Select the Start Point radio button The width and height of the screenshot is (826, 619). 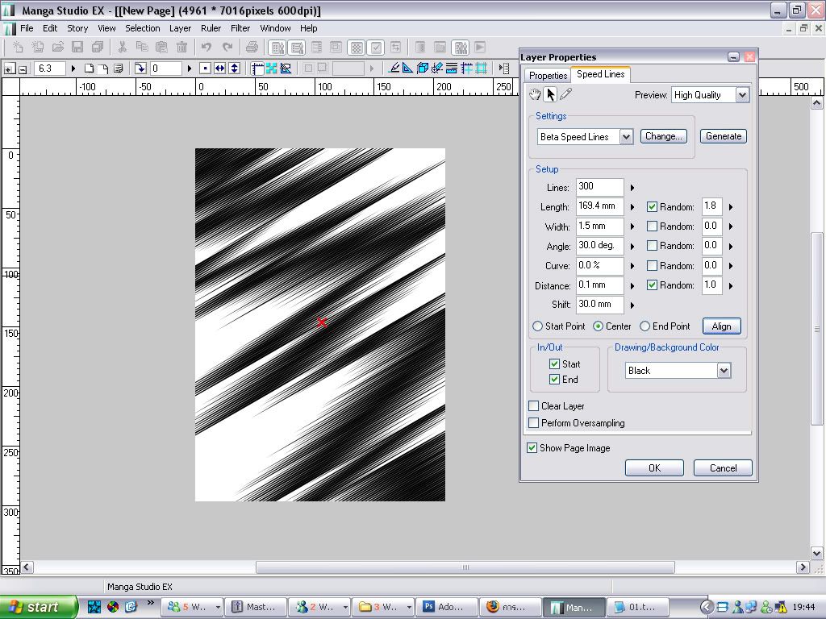537,326
